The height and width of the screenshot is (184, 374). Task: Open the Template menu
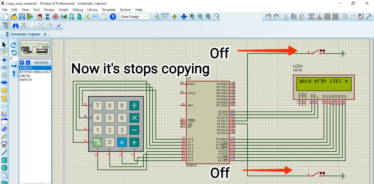[x=109, y=10]
